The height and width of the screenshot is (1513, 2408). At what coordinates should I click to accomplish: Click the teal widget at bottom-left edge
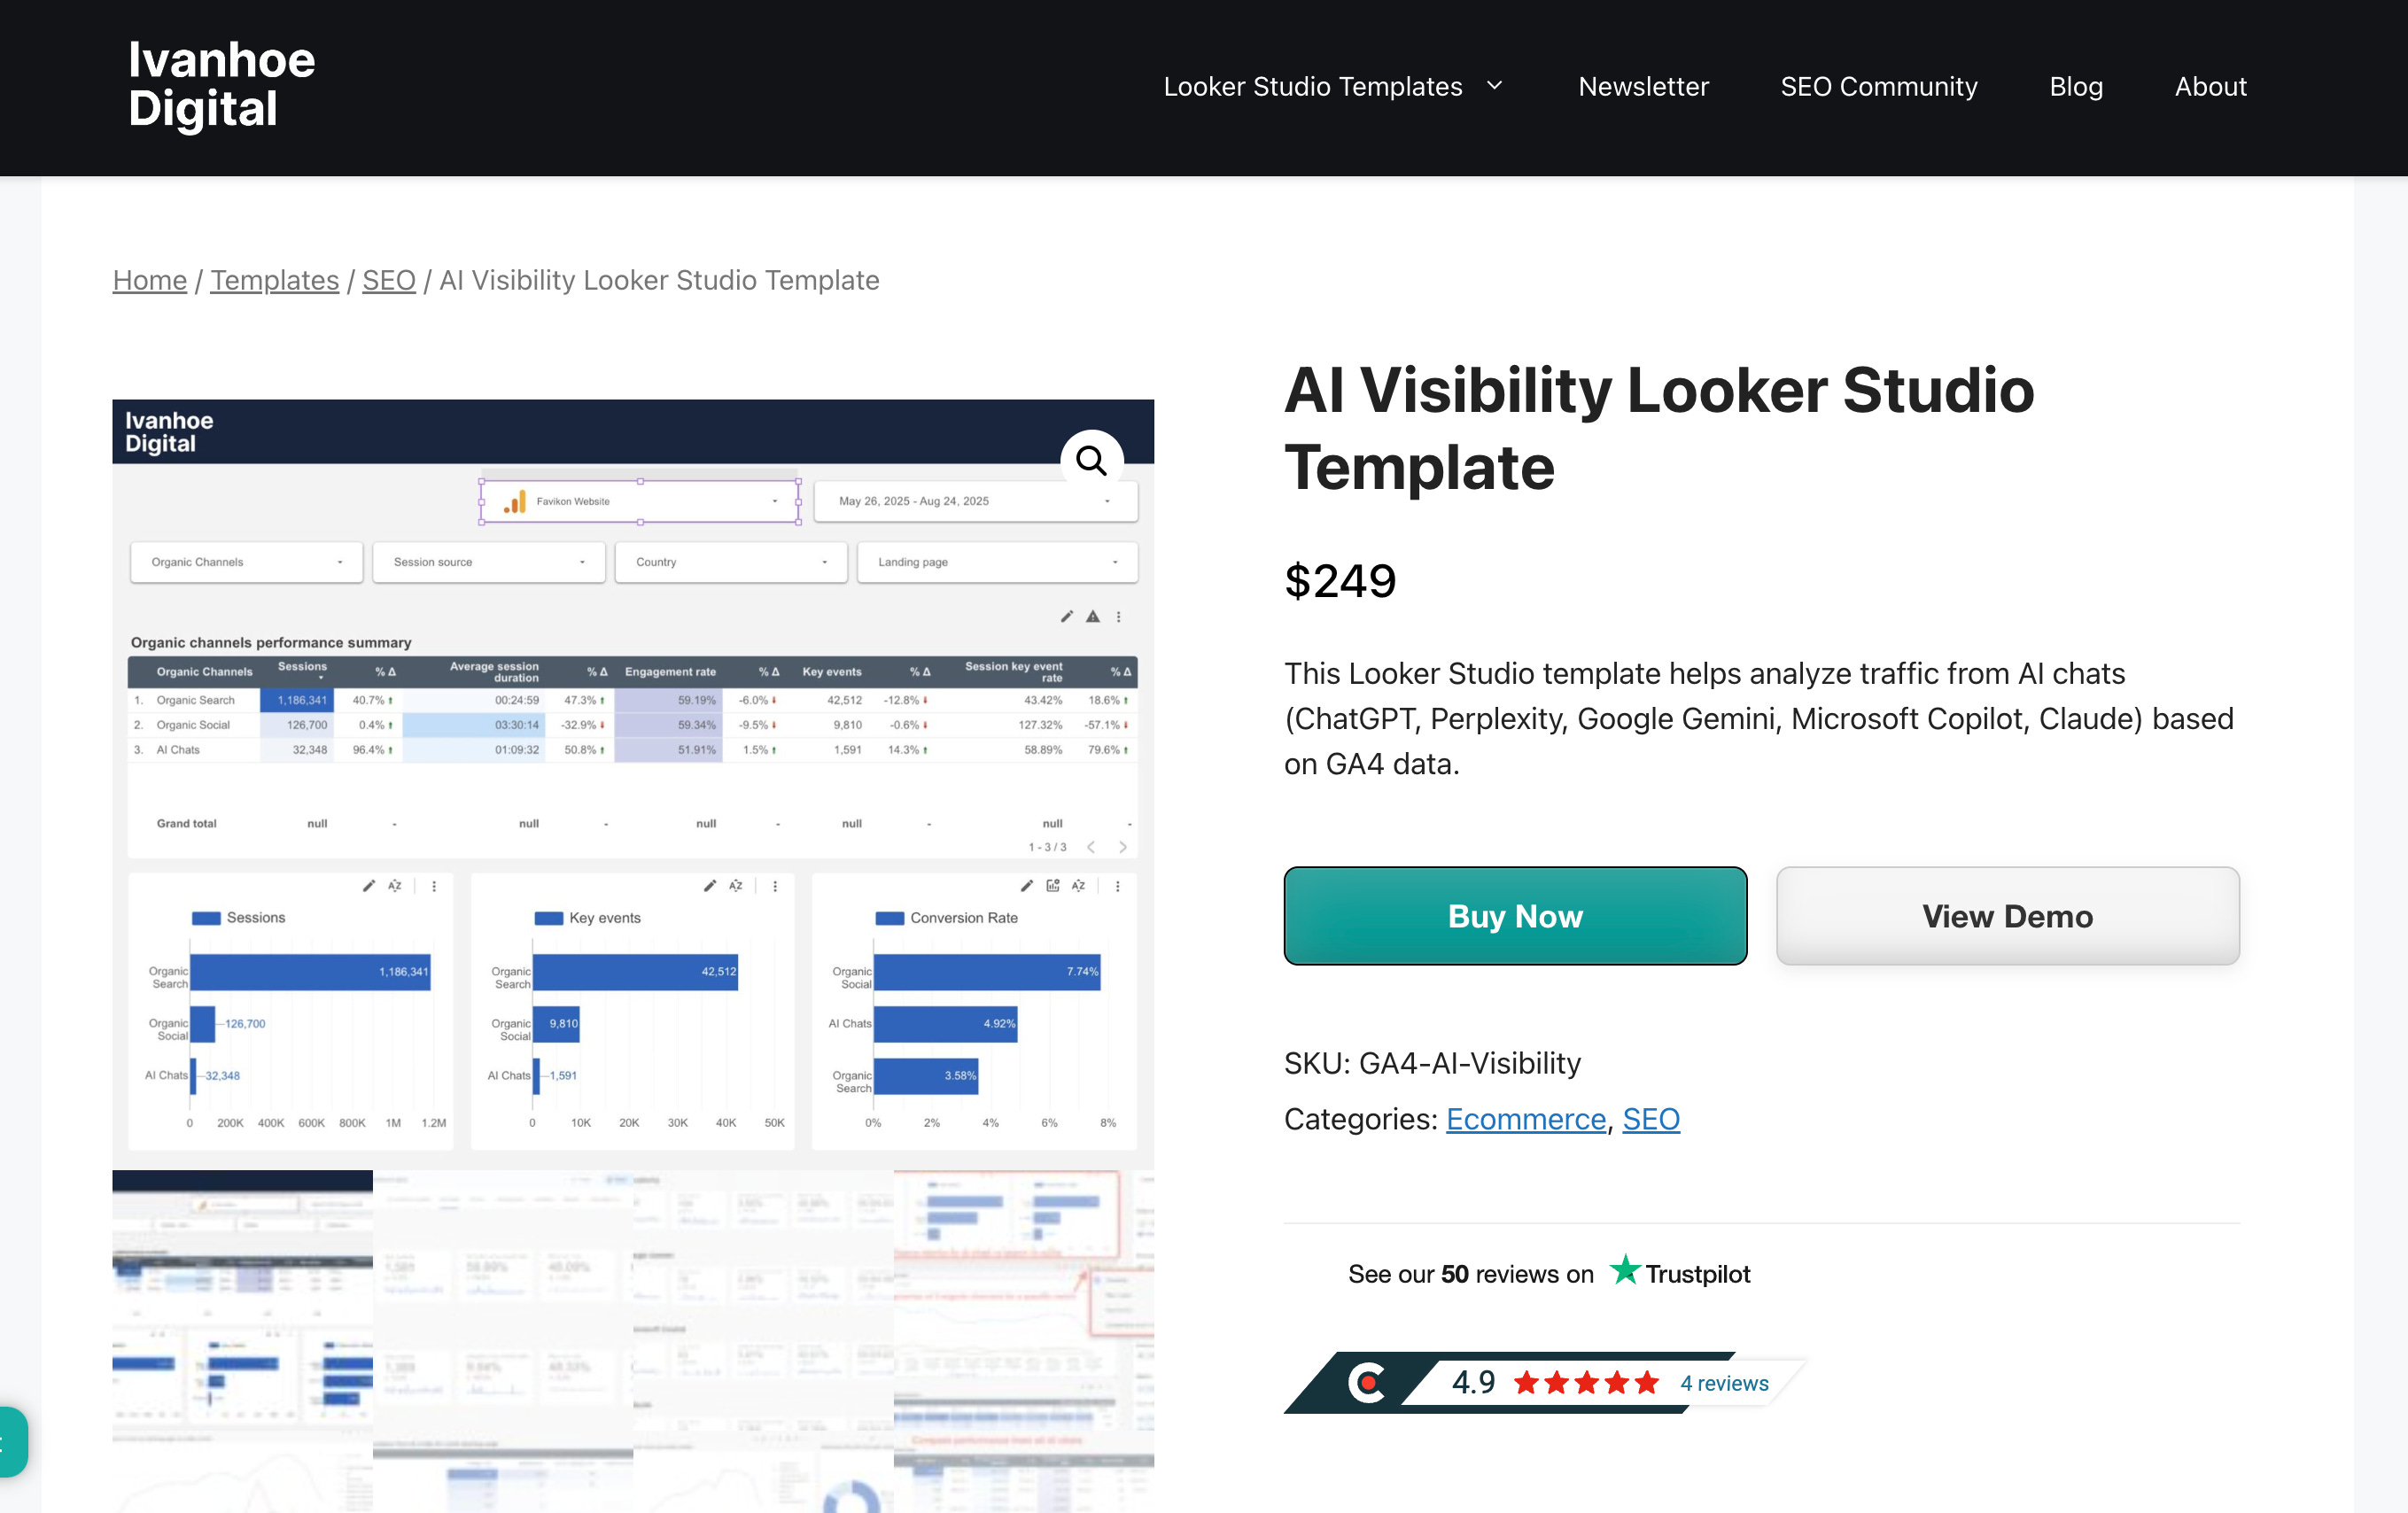(x=12, y=1441)
